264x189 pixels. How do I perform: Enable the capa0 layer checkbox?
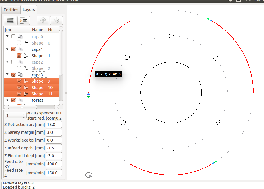[x=13, y=37]
